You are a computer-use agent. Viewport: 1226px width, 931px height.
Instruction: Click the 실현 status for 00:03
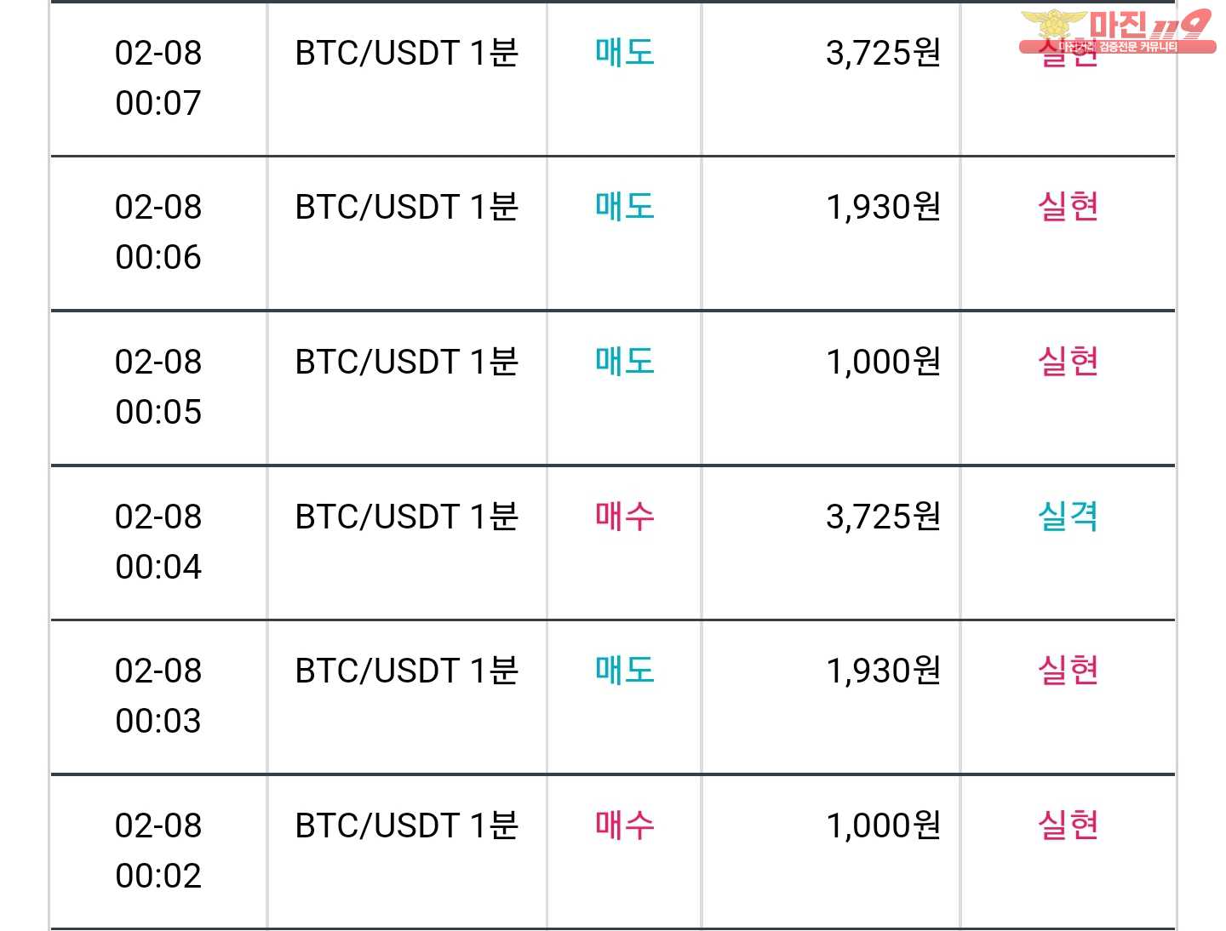click(1068, 671)
